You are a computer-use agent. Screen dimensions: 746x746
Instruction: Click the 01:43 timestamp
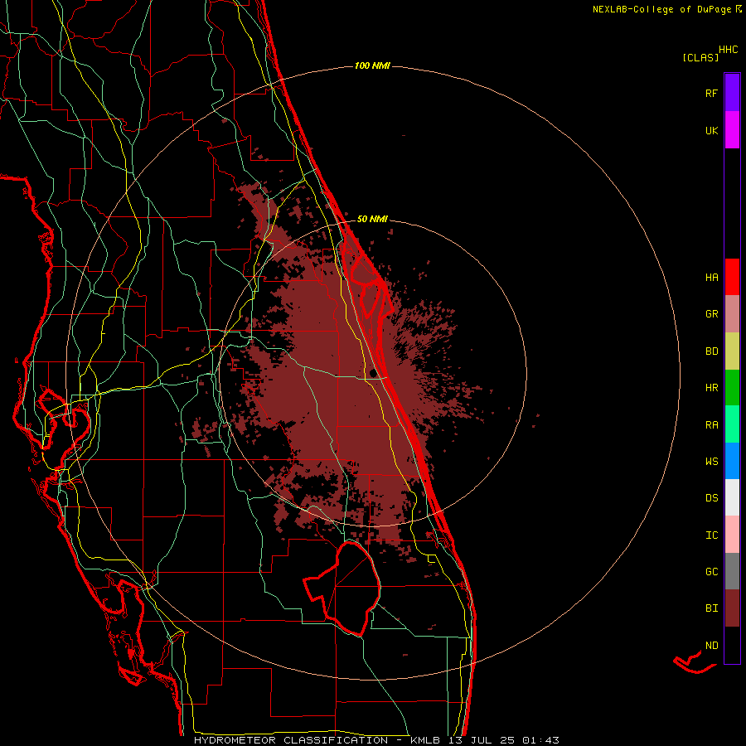(541, 740)
